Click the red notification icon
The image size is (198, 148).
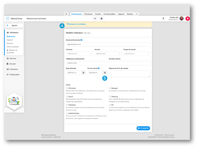tap(188, 19)
